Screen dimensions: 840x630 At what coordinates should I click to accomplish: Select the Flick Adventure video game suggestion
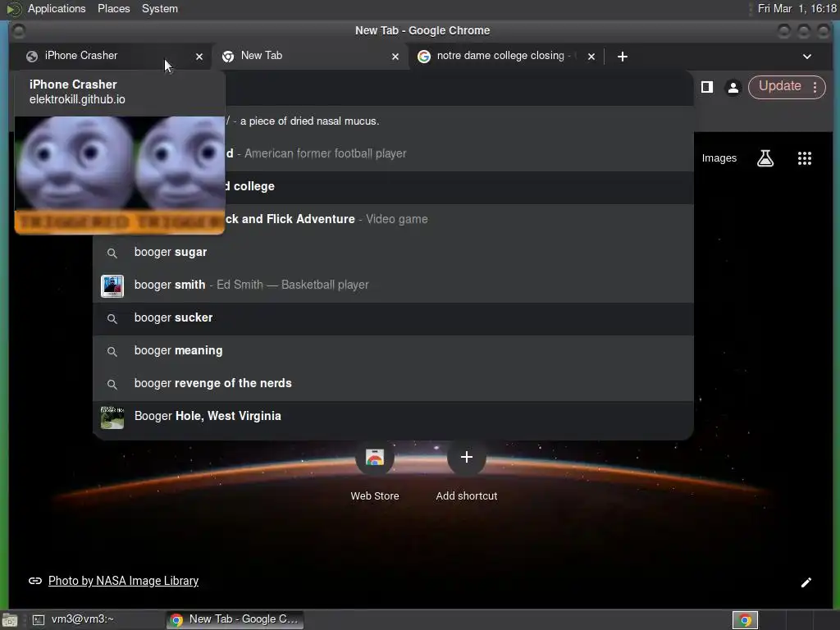click(x=459, y=219)
